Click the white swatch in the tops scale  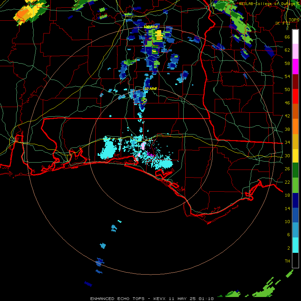pos(295,37)
